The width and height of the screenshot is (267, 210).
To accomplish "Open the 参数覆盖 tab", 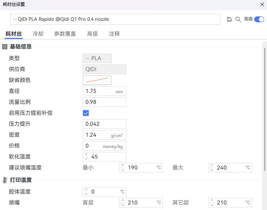I will point(65,34).
